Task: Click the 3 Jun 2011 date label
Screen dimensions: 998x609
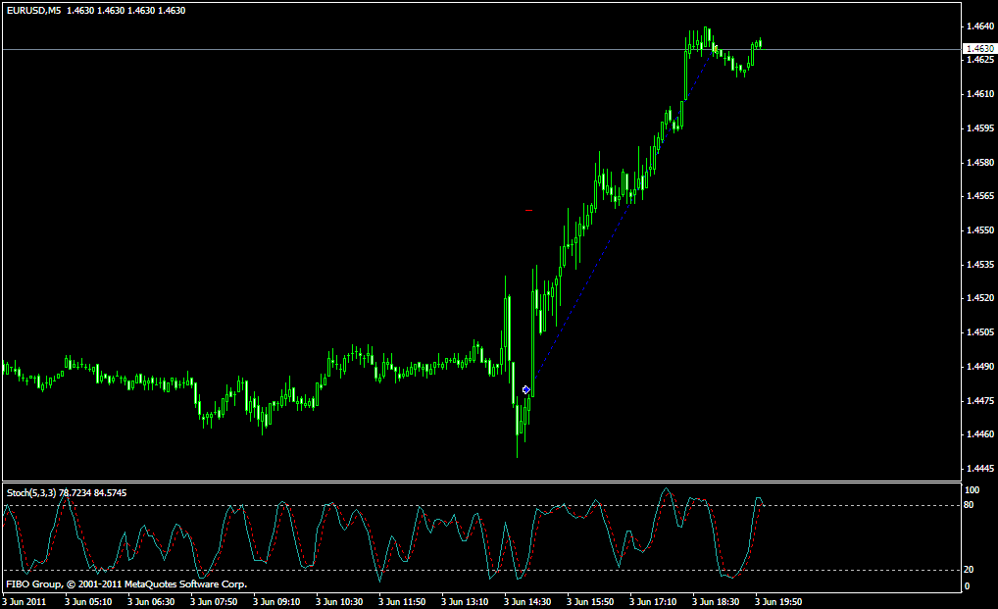Action: (x=25, y=601)
